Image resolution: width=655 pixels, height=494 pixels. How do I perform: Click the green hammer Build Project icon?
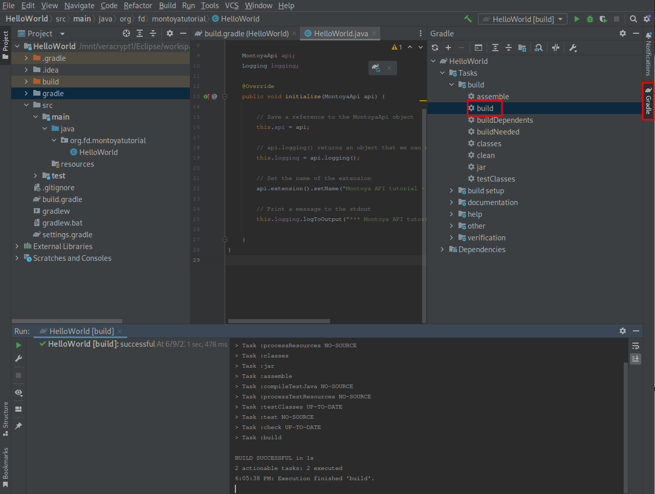click(468, 19)
